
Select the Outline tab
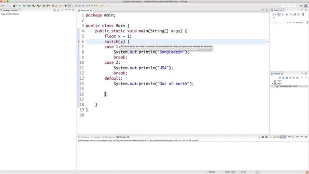tap(277, 73)
